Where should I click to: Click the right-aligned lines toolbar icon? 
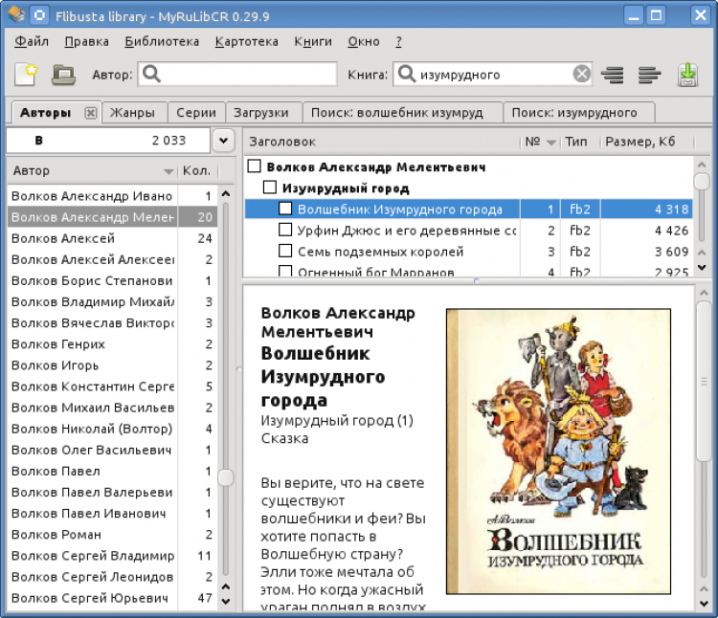tap(614, 75)
